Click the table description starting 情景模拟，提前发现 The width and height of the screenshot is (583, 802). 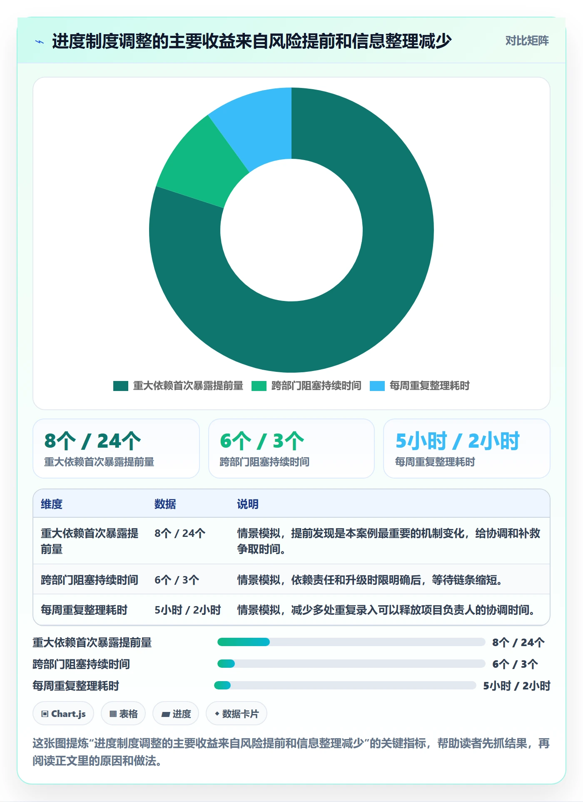[x=389, y=541]
